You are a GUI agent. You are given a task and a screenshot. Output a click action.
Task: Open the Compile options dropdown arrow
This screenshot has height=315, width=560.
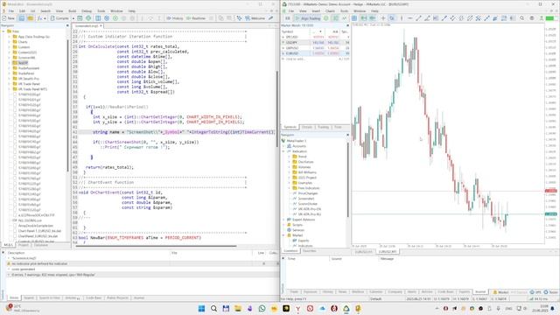click(x=73, y=18)
